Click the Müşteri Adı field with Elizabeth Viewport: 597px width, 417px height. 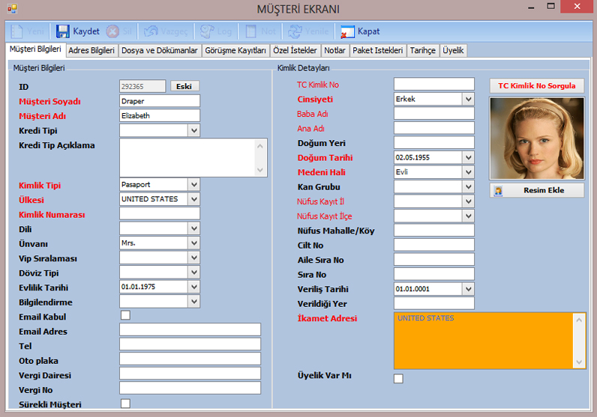(x=160, y=115)
